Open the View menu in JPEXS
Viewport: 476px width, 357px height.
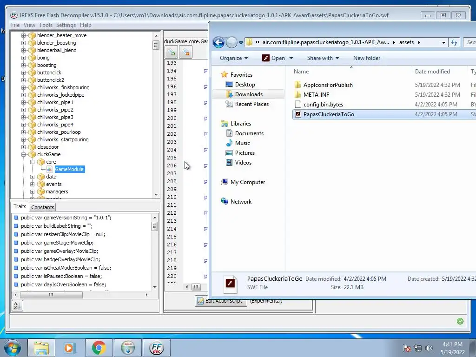tap(29, 25)
